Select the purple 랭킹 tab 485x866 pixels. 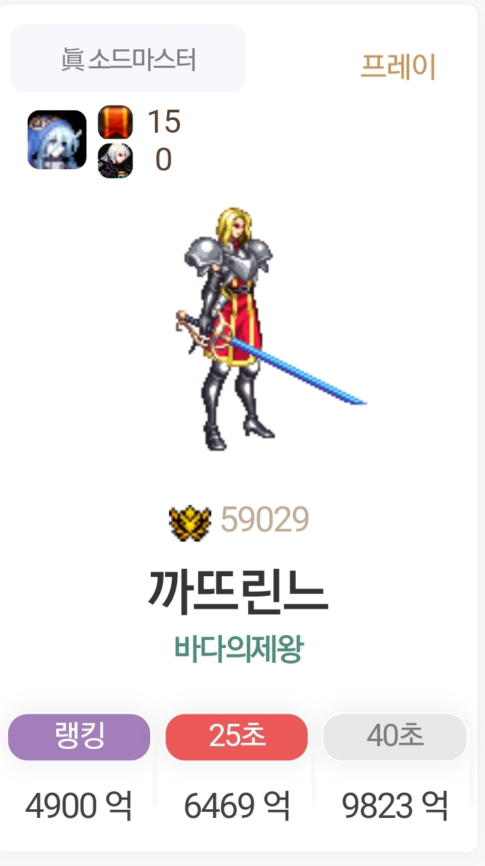[x=79, y=737]
